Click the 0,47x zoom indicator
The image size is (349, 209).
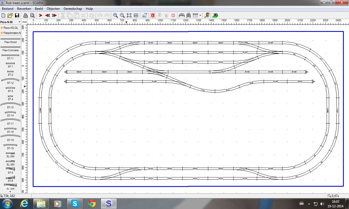(x=335, y=196)
